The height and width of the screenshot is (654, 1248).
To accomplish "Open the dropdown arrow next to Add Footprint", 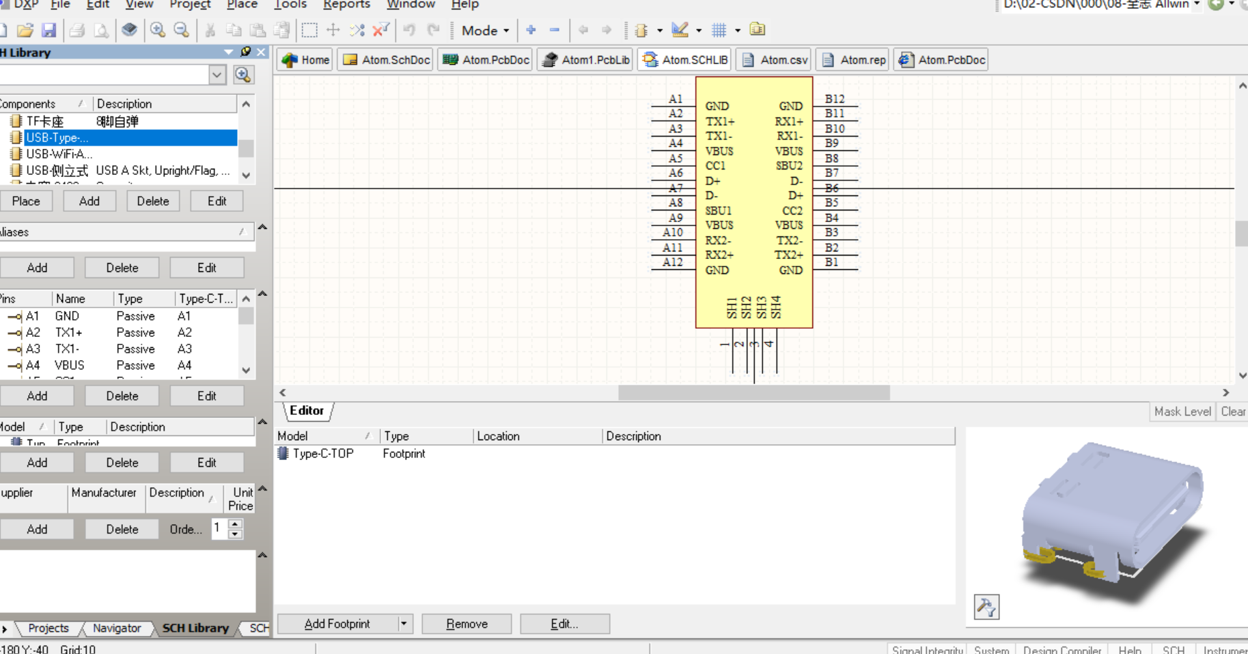I will 404,623.
